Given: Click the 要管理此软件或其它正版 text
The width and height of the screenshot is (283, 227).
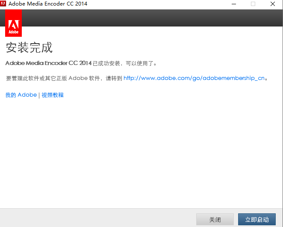Looking at the screenshot, I should pos(36,78).
